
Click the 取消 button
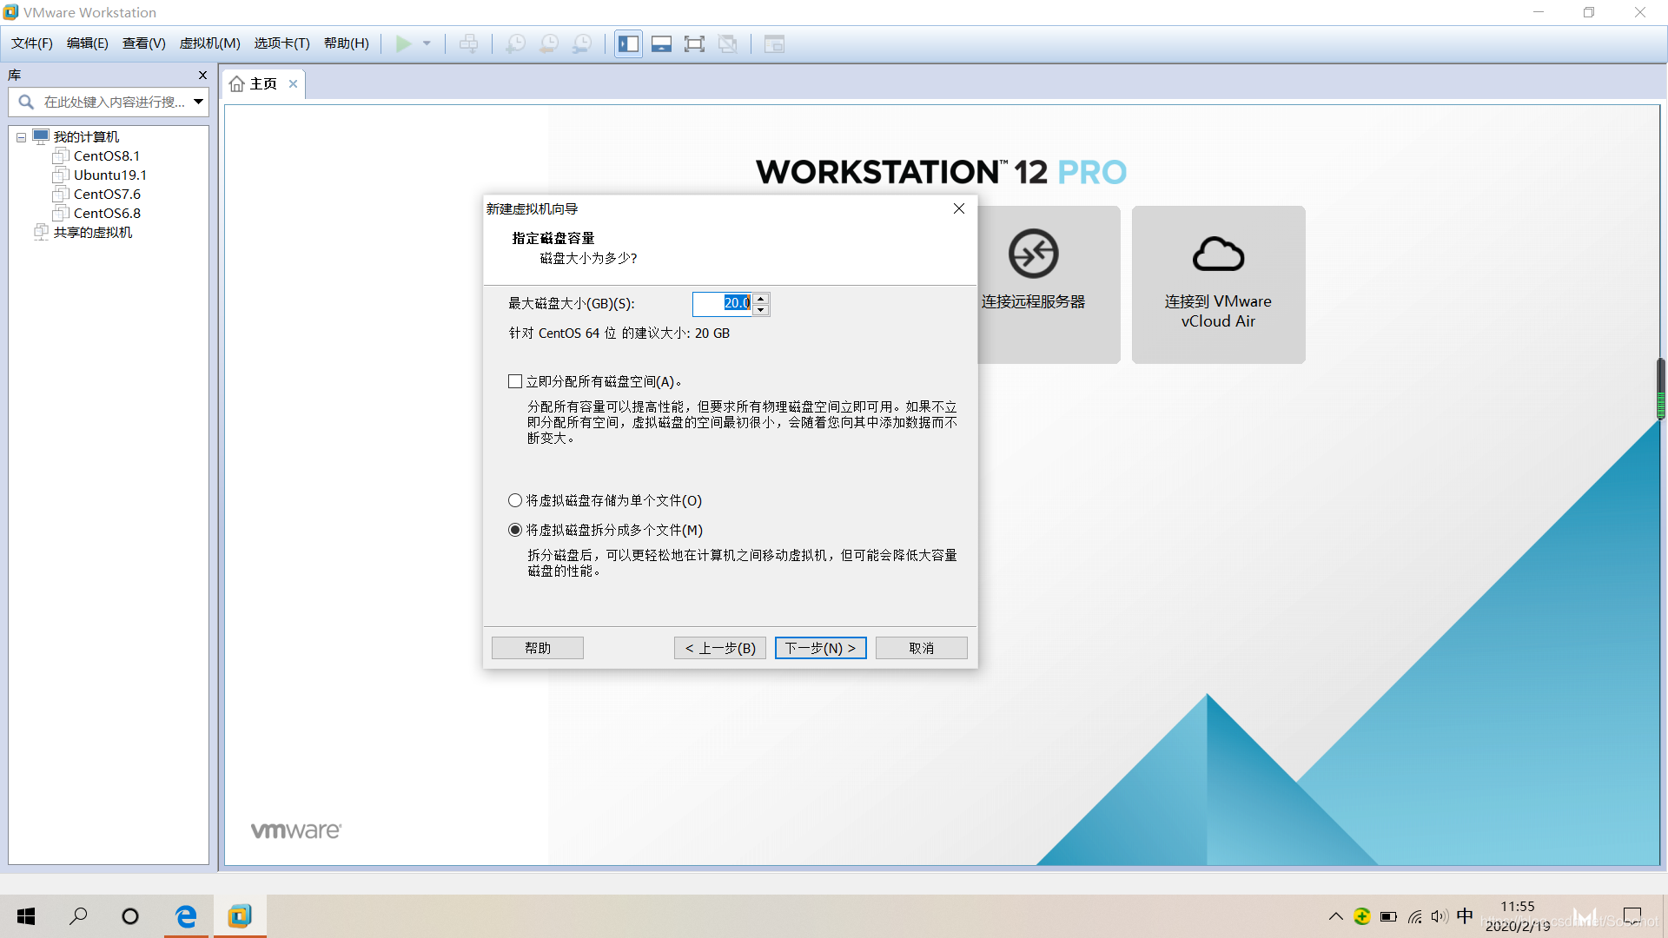point(922,648)
